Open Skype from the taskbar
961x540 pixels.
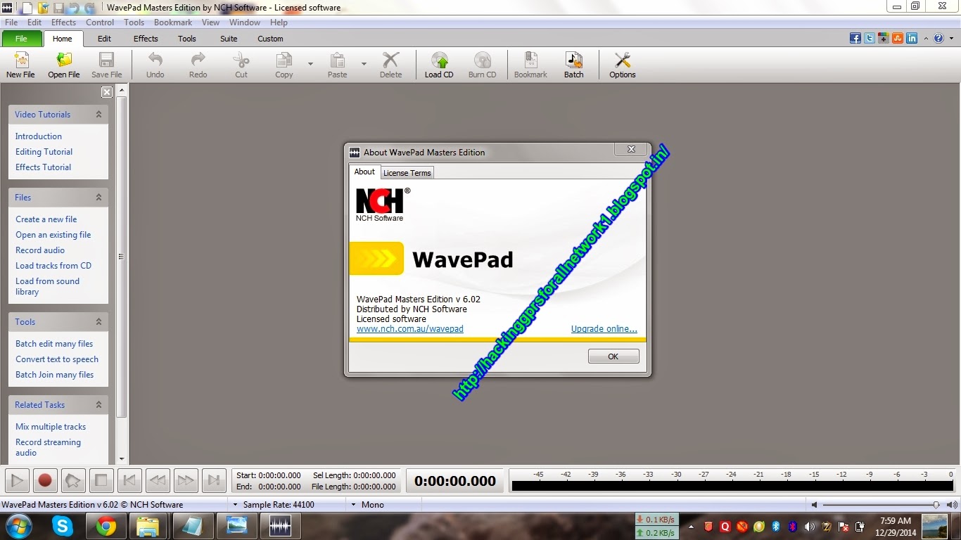click(63, 526)
